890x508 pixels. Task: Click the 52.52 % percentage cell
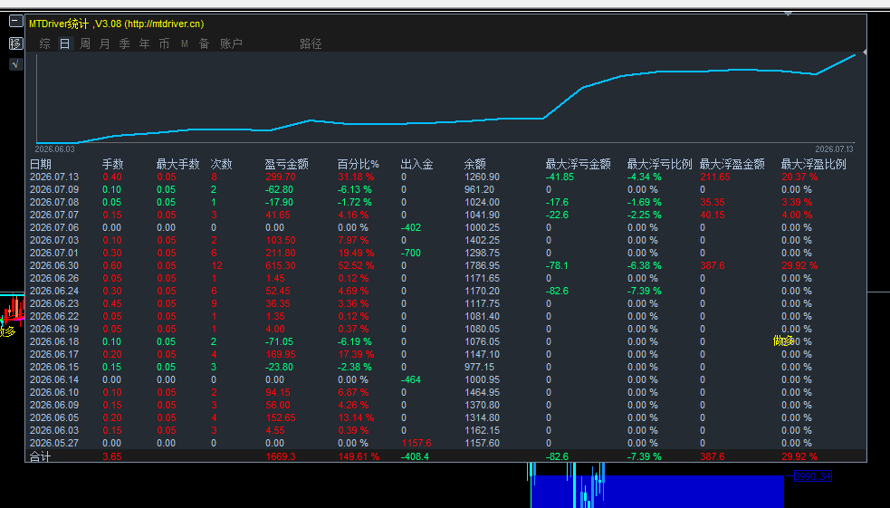[x=356, y=265]
